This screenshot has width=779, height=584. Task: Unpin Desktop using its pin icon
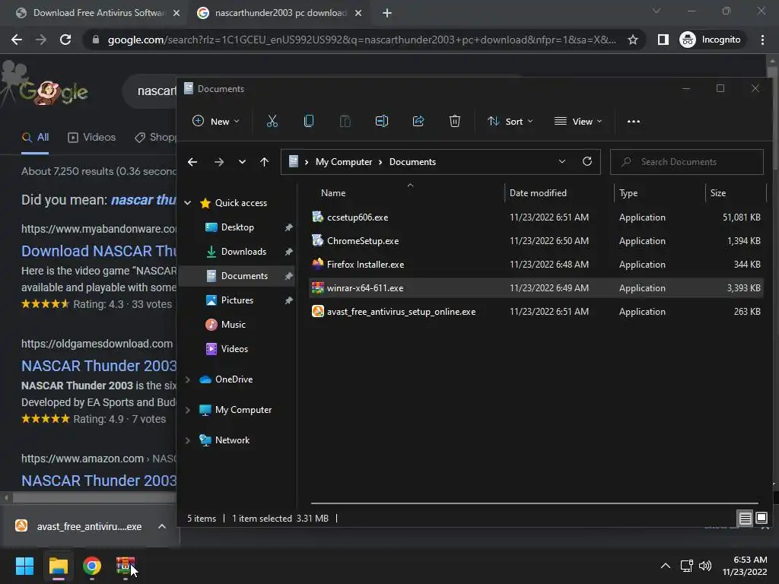[288, 227]
